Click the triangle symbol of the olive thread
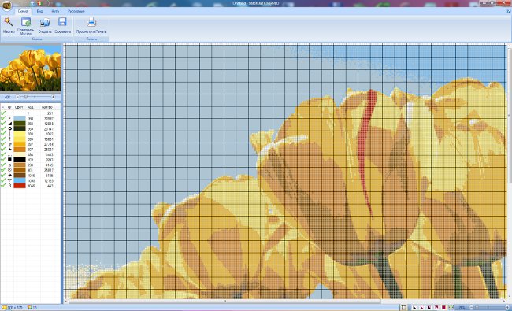 click(x=9, y=124)
